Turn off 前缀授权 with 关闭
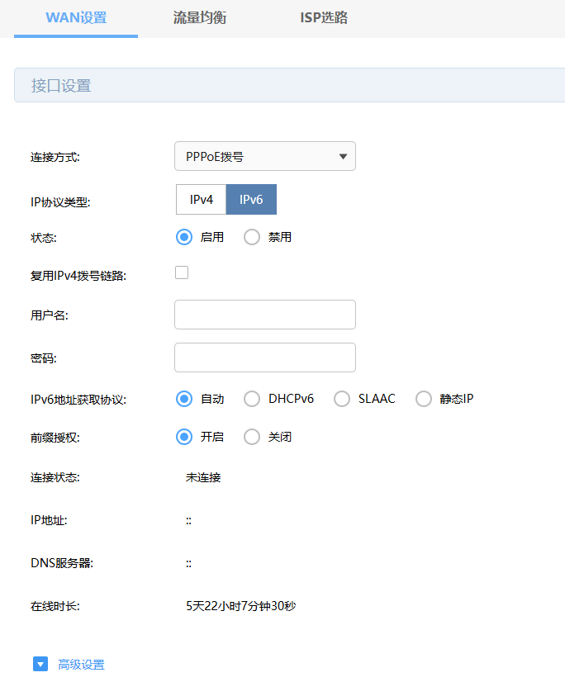 point(252,437)
